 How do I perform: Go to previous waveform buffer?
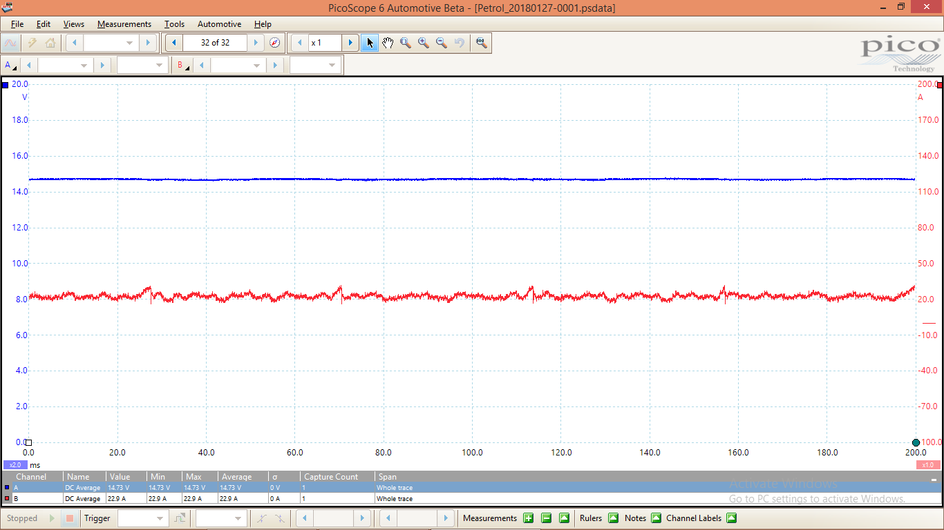174,43
